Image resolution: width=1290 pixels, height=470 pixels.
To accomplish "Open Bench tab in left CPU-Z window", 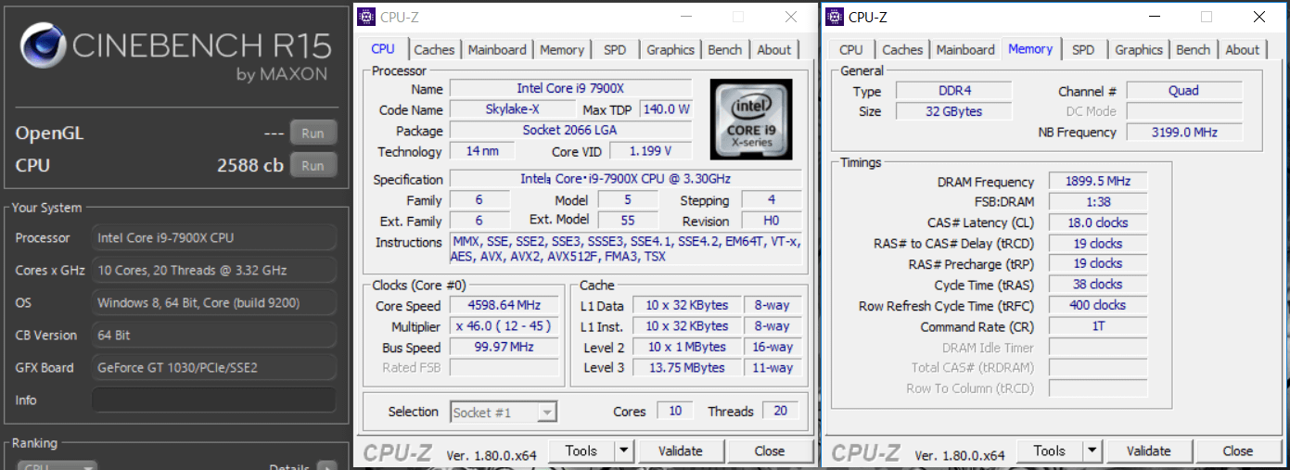I will coord(725,50).
